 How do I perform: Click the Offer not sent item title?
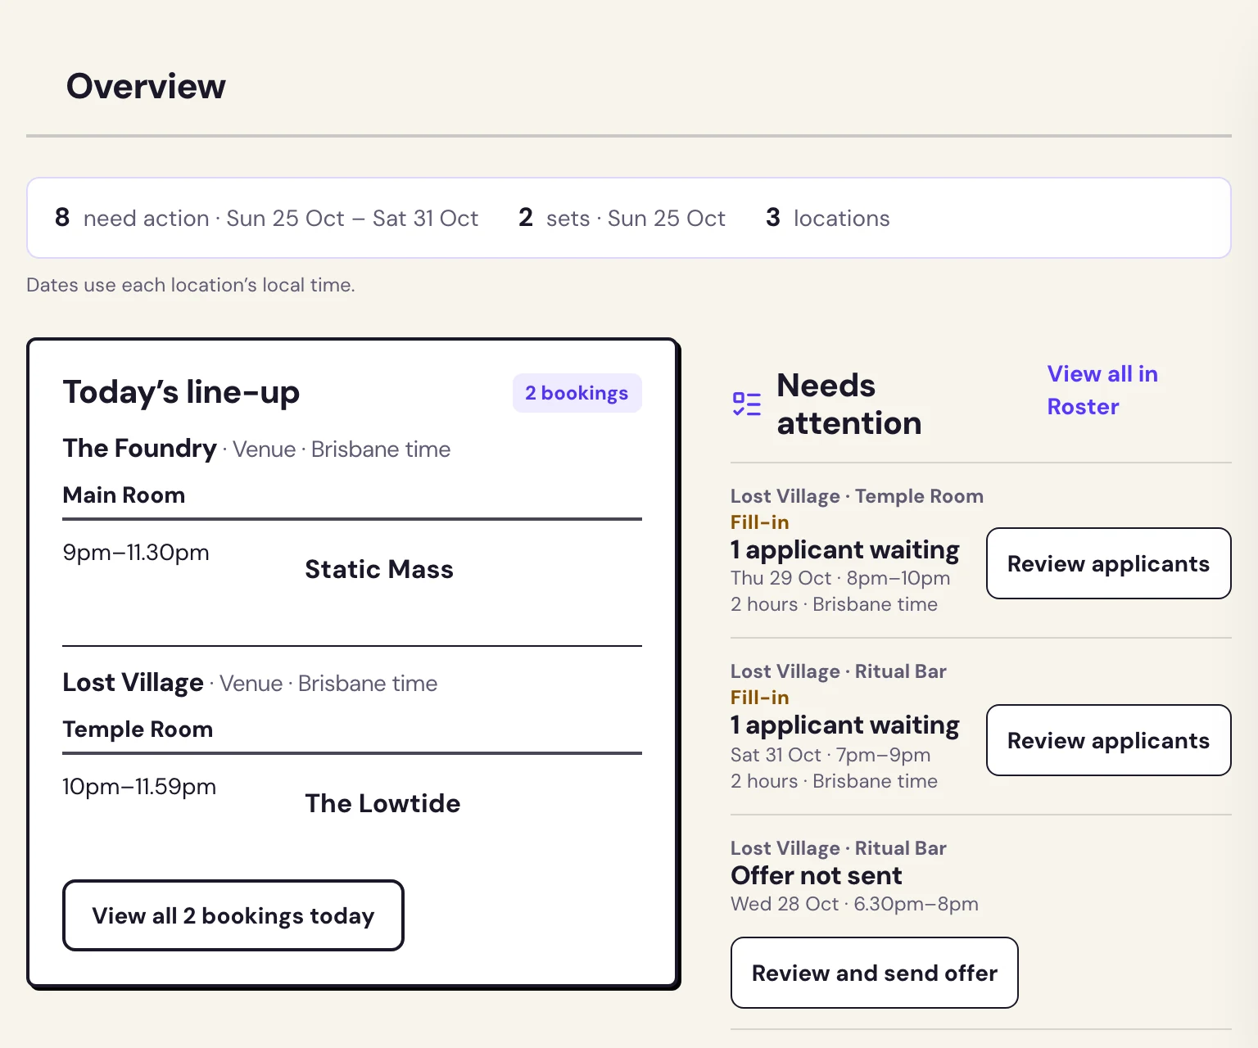point(816,875)
